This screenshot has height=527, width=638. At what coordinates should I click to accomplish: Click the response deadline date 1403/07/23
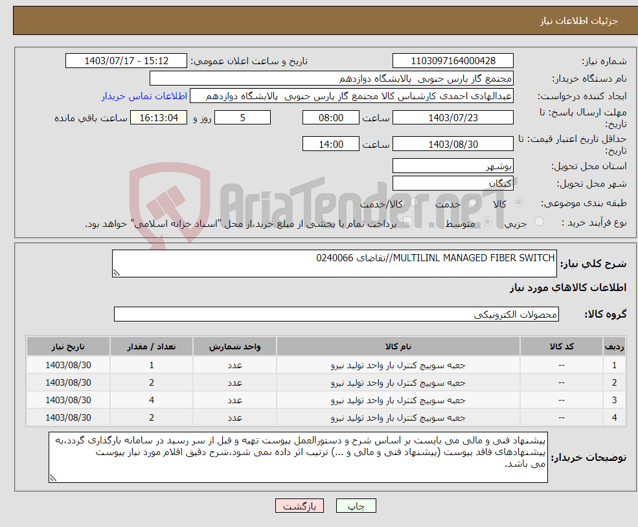pos(453,118)
